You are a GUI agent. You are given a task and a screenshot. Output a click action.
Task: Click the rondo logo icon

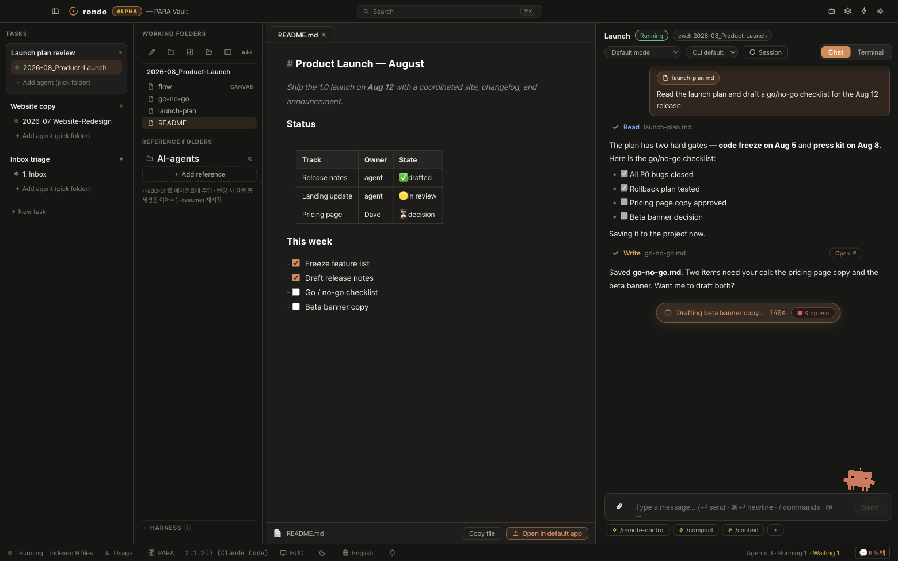73,11
